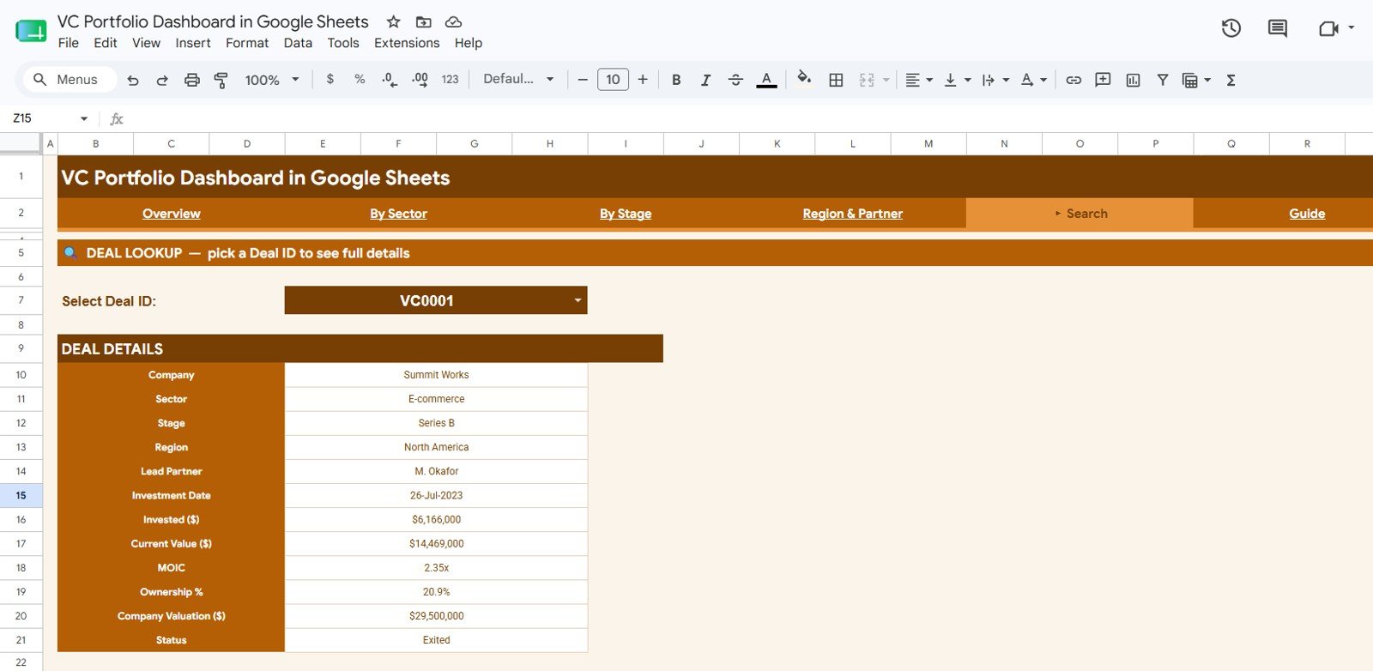Expand the merge cells options arrow

(886, 80)
